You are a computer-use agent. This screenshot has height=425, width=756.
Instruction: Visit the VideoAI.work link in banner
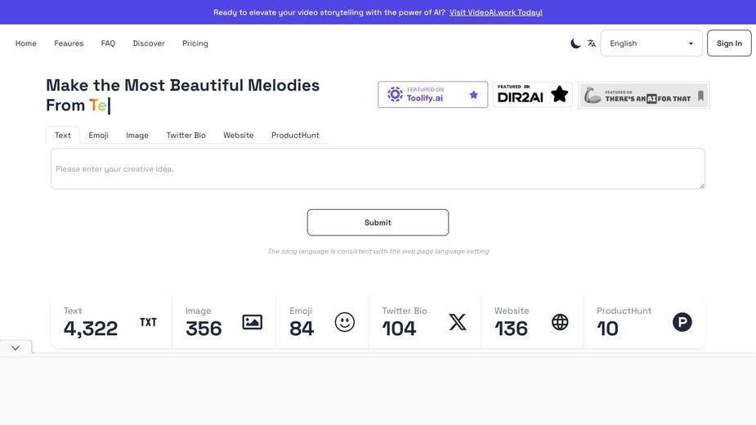coord(495,12)
